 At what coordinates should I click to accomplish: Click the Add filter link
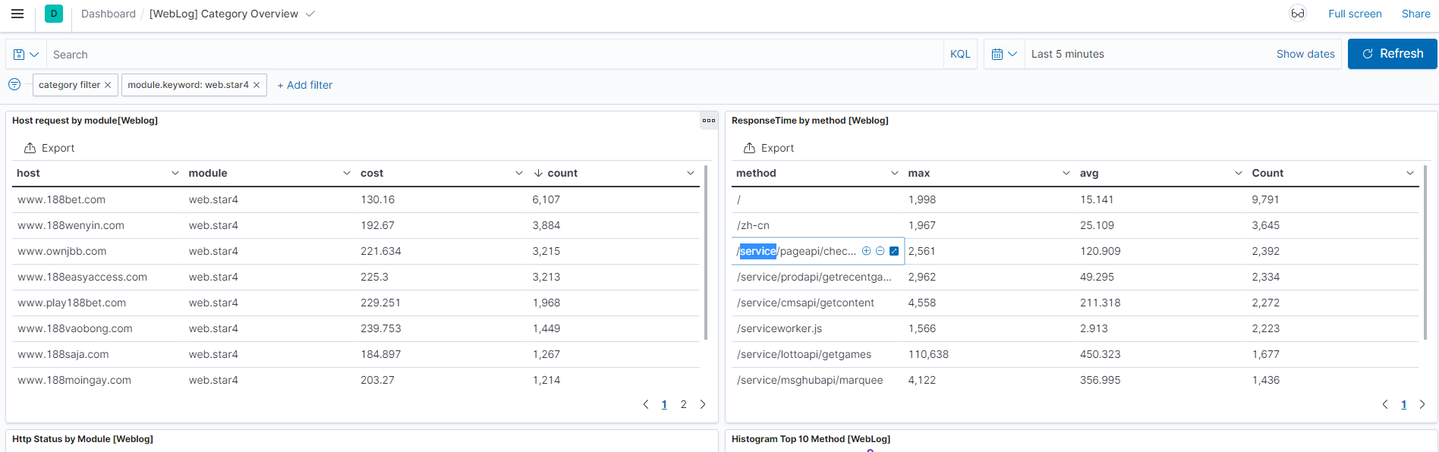(305, 85)
